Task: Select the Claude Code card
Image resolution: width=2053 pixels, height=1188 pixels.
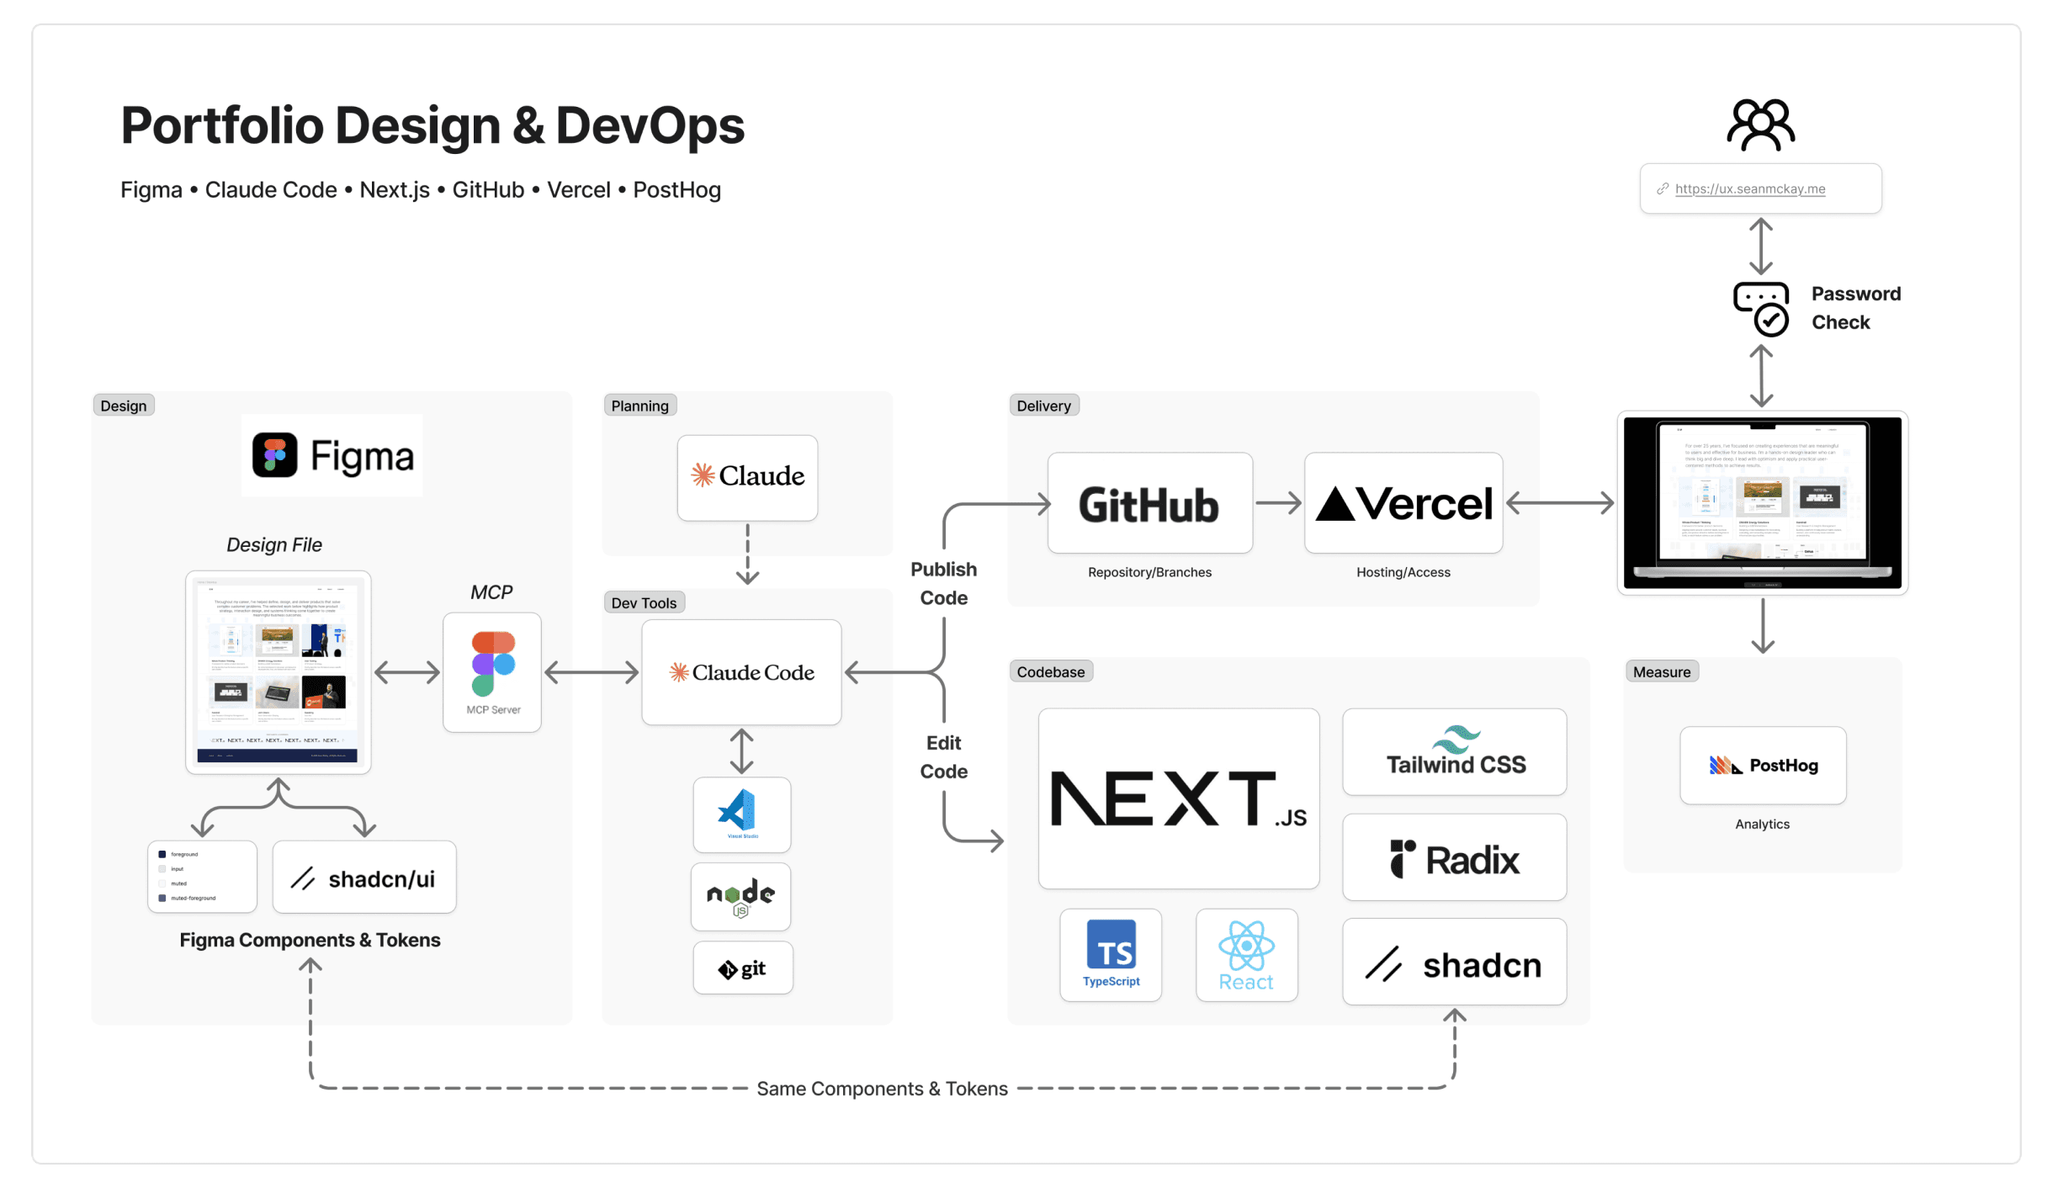Action: (741, 672)
